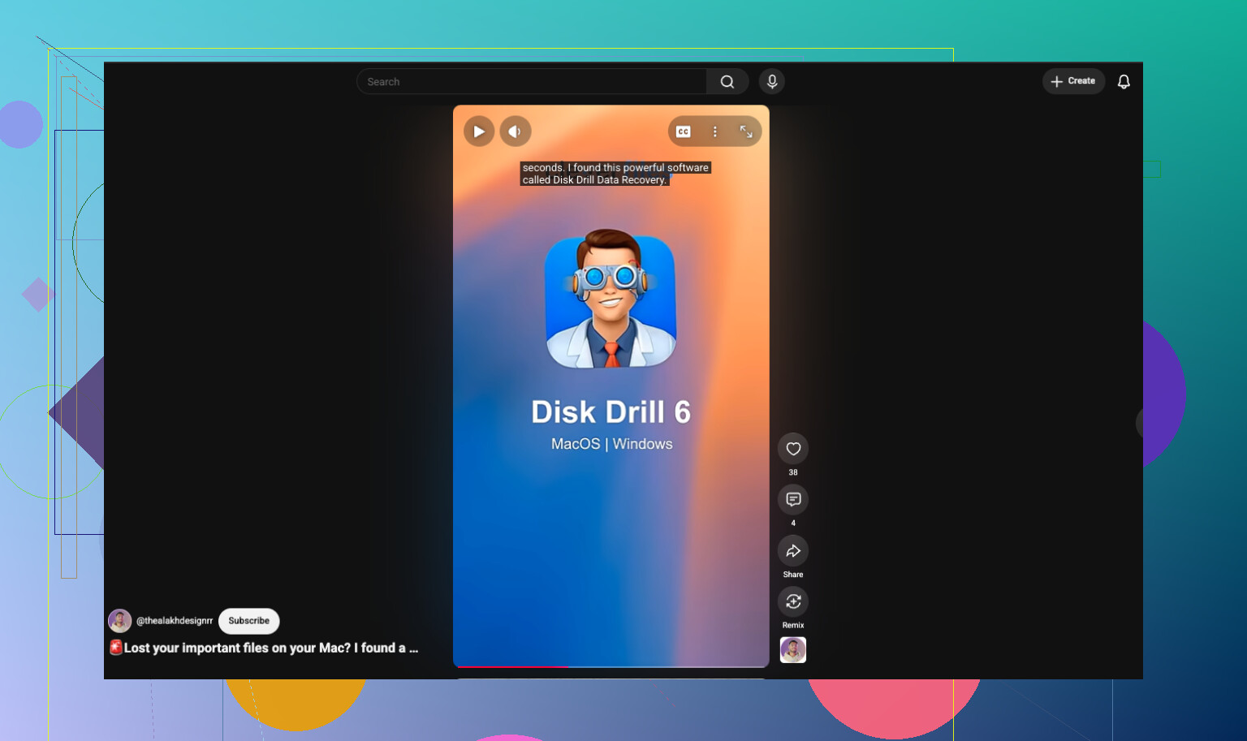1247x741 pixels.
Task: Click the Remix icon
Action: (793, 602)
